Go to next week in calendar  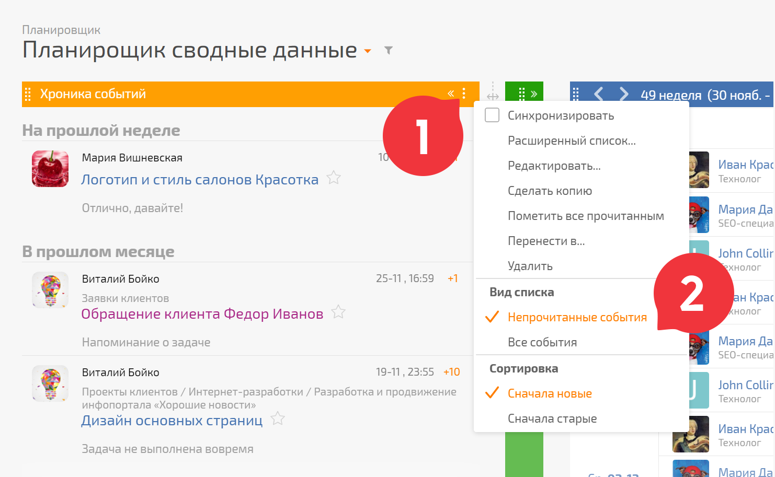click(623, 94)
